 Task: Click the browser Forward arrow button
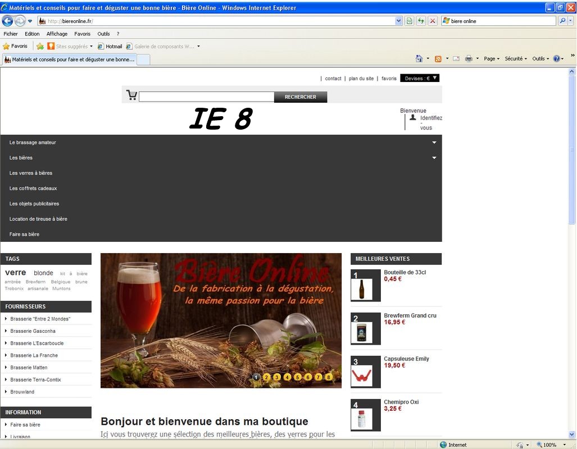click(x=20, y=21)
